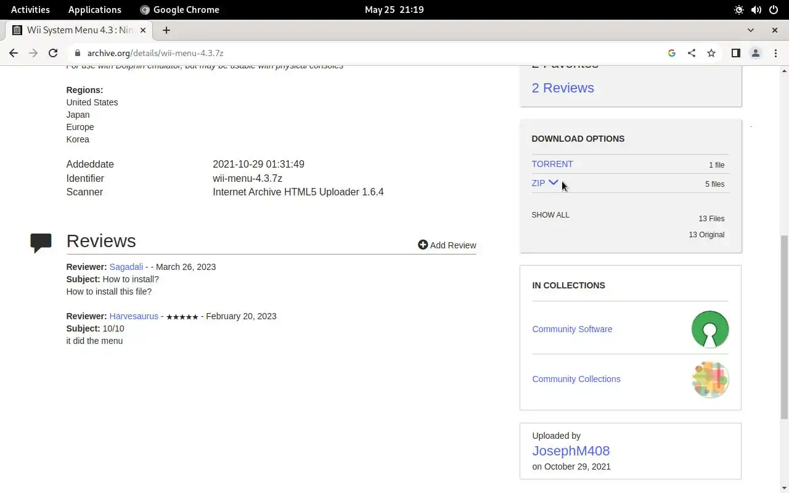Open the Activities overview

point(30,9)
